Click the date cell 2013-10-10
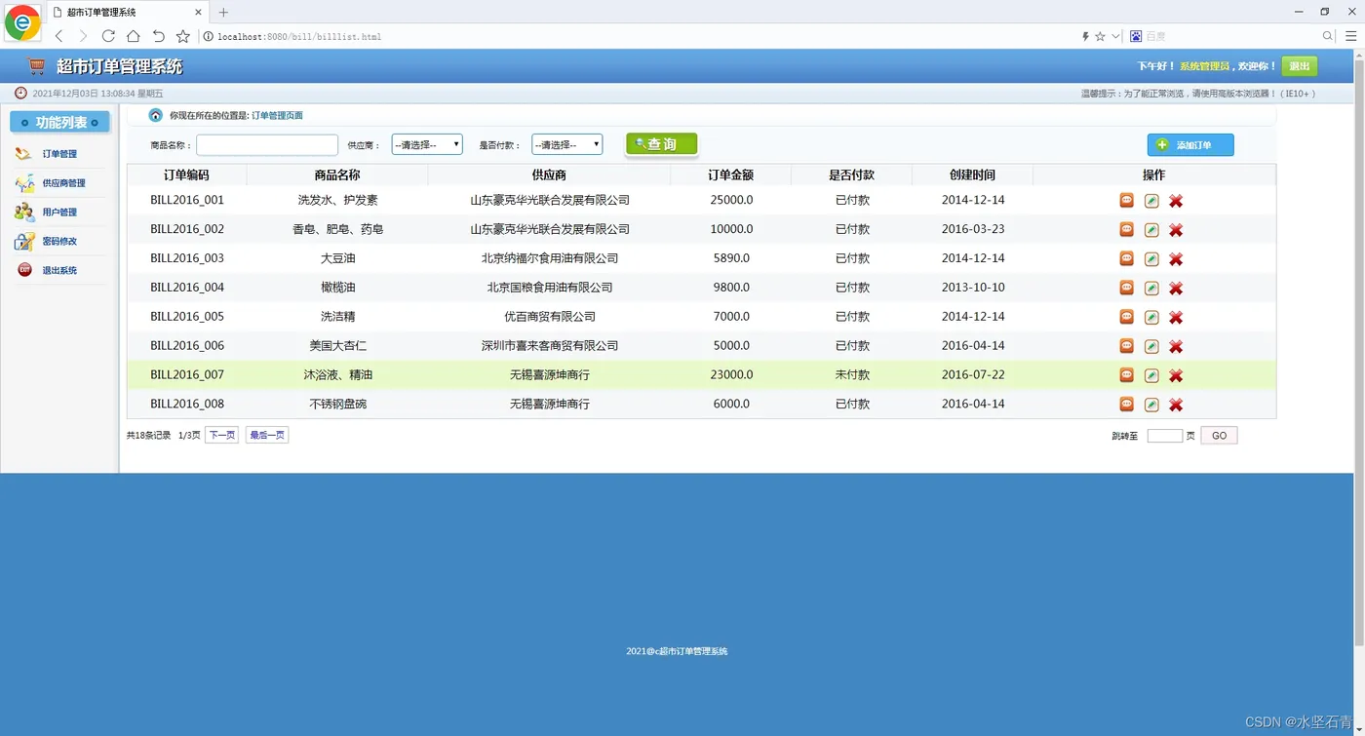The image size is (1365, 736). click(x=973, y=288)
